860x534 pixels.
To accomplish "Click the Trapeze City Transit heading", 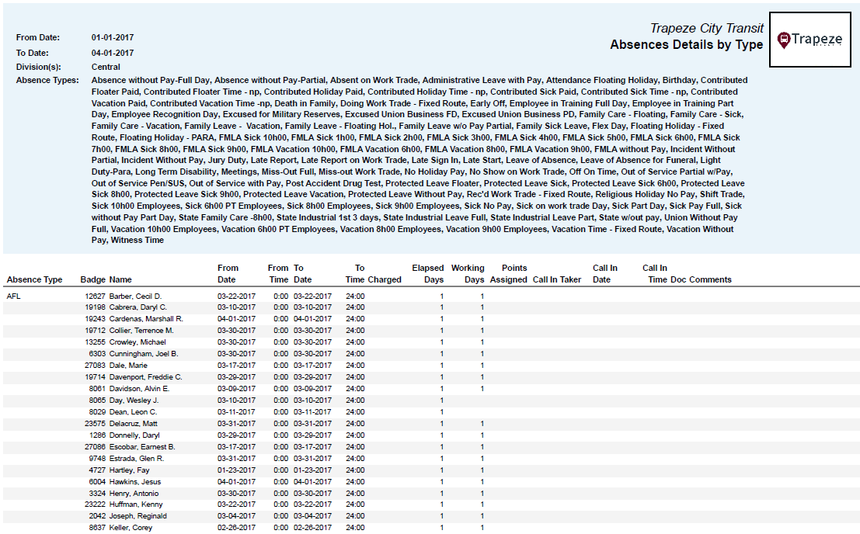I will (706, 28).
